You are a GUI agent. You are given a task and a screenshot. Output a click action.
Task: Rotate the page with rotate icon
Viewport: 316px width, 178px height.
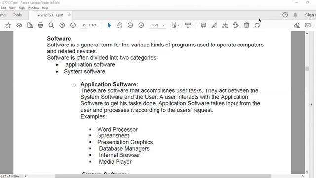pos(257,25)
